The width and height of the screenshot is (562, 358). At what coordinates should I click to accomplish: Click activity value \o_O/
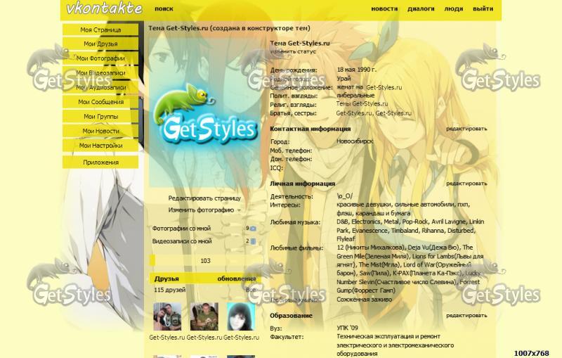(x=344, y=196)
